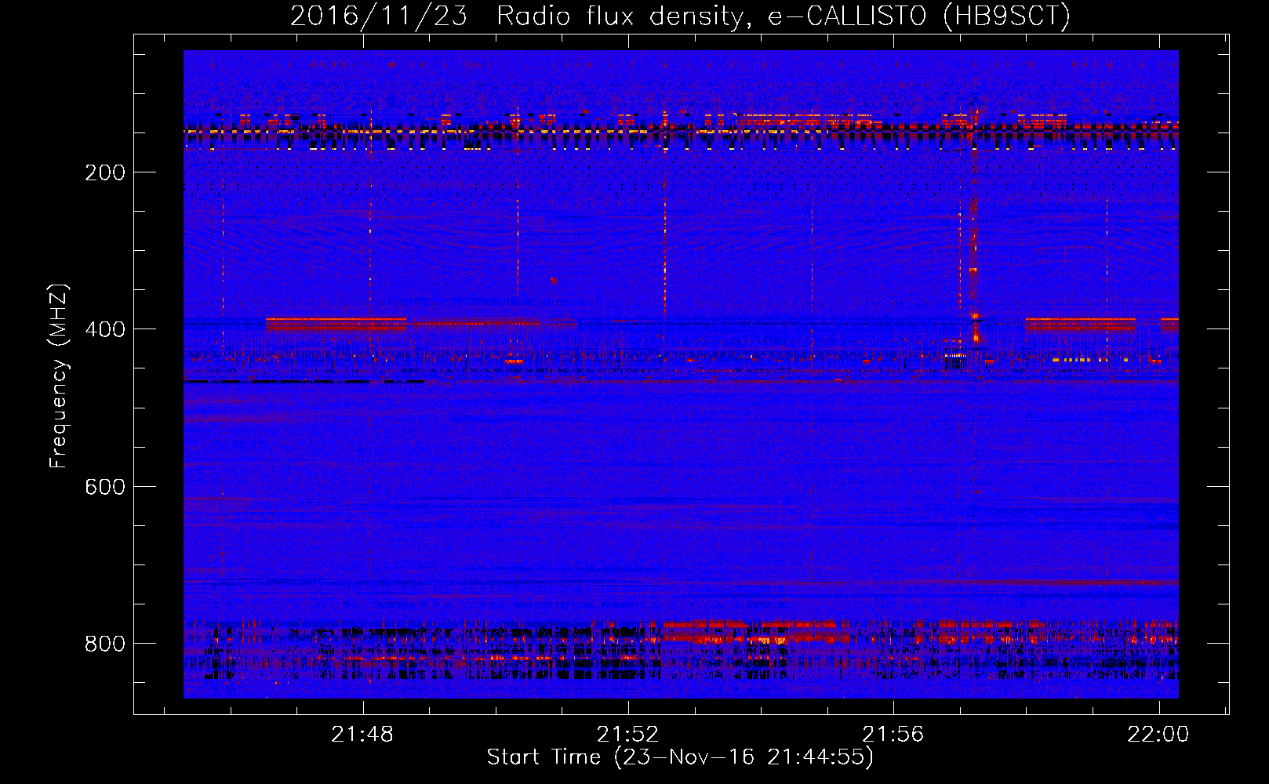The image size is (1269, 784).
Task: Click the 200 frequency tick label
Action: 105,172
